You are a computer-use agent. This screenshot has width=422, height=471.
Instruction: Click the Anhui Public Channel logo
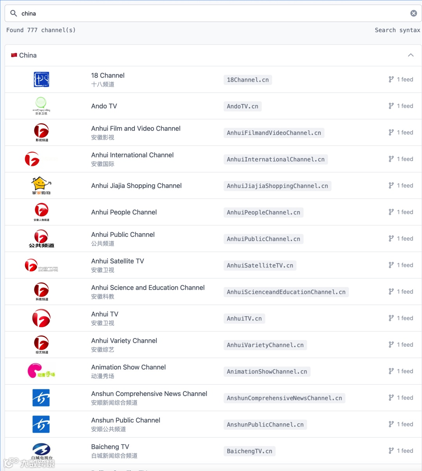coord(41,239)
